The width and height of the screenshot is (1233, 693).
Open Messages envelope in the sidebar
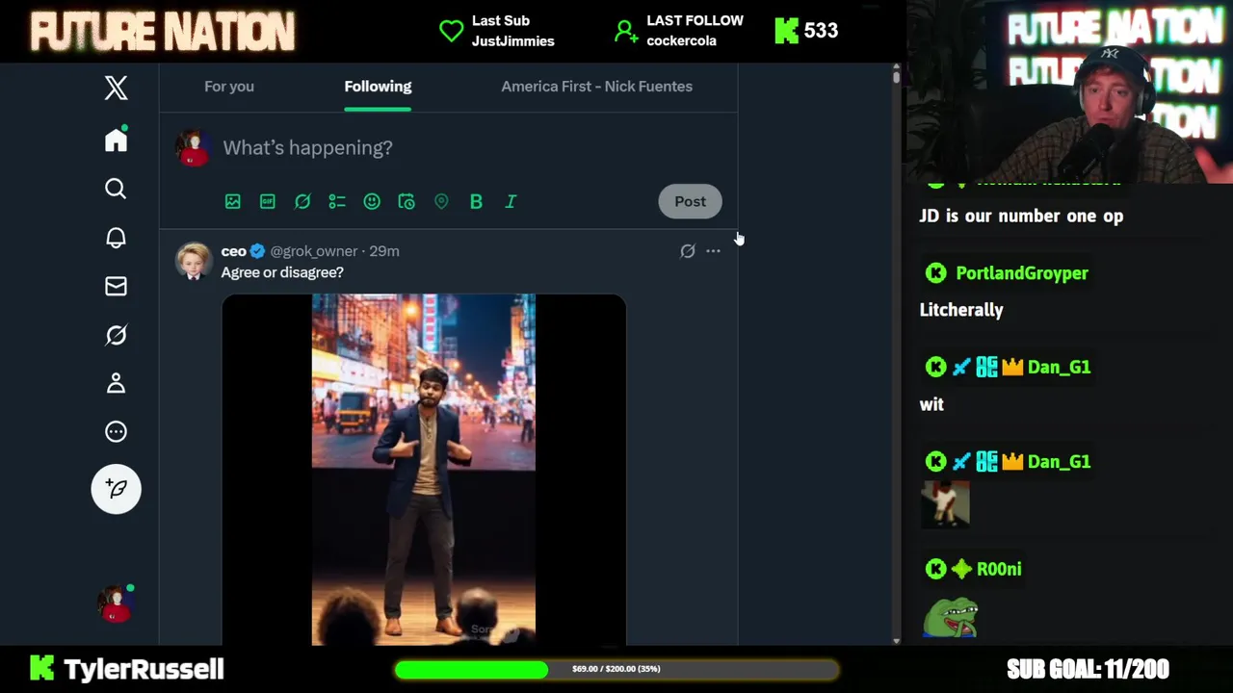(x=116, y=286)
